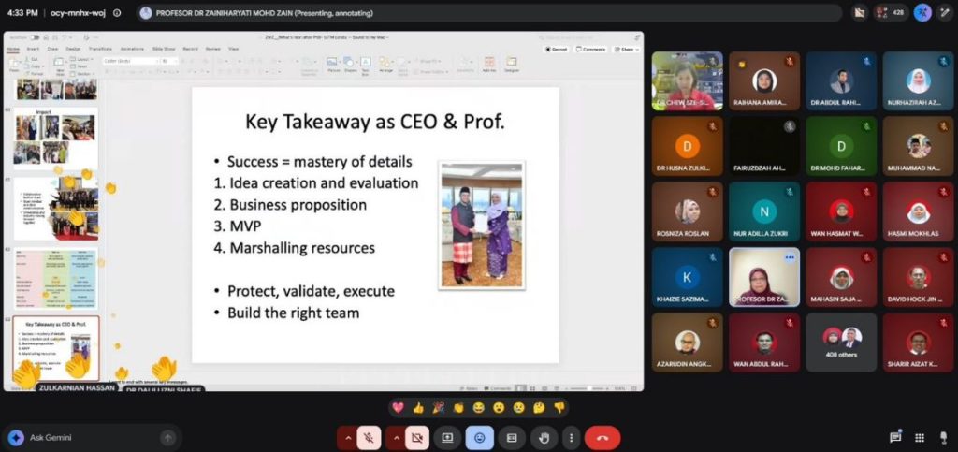Click the slide's photo of two people
The image size is (958, 452).
tap(482, 225)
